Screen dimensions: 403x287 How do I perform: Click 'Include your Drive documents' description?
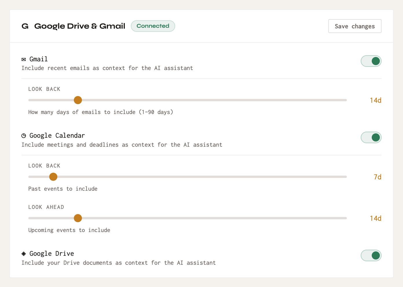click(x=119, y=263)
